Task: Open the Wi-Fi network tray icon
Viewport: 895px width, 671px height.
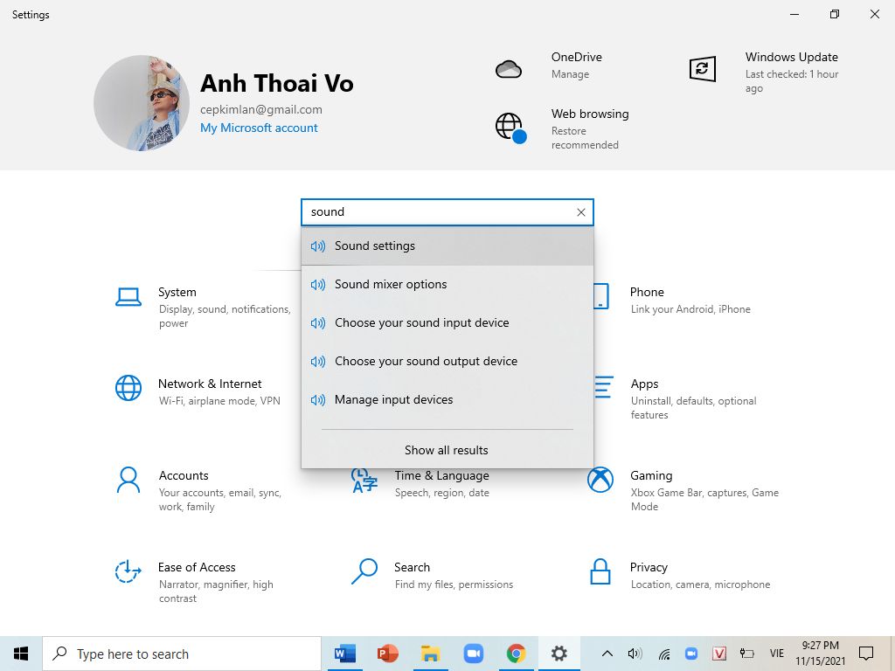Action: 664,654
